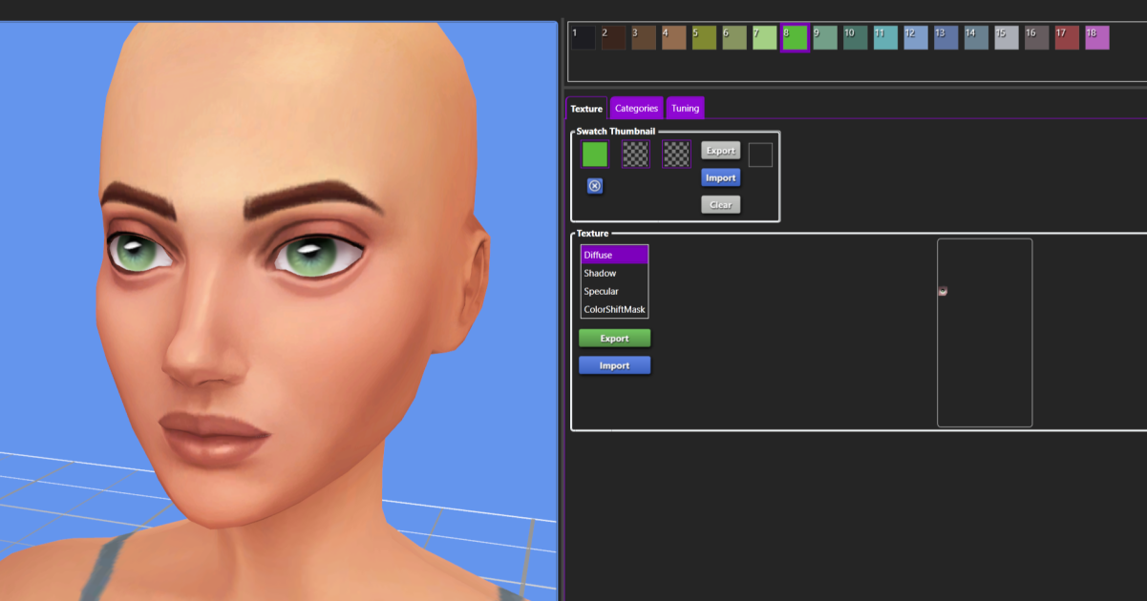Image resolution: width=1147 pixels, height=601 pixels.
Task: Choose color swatch number 1 (black)
Action: click(x=583, y=38)
